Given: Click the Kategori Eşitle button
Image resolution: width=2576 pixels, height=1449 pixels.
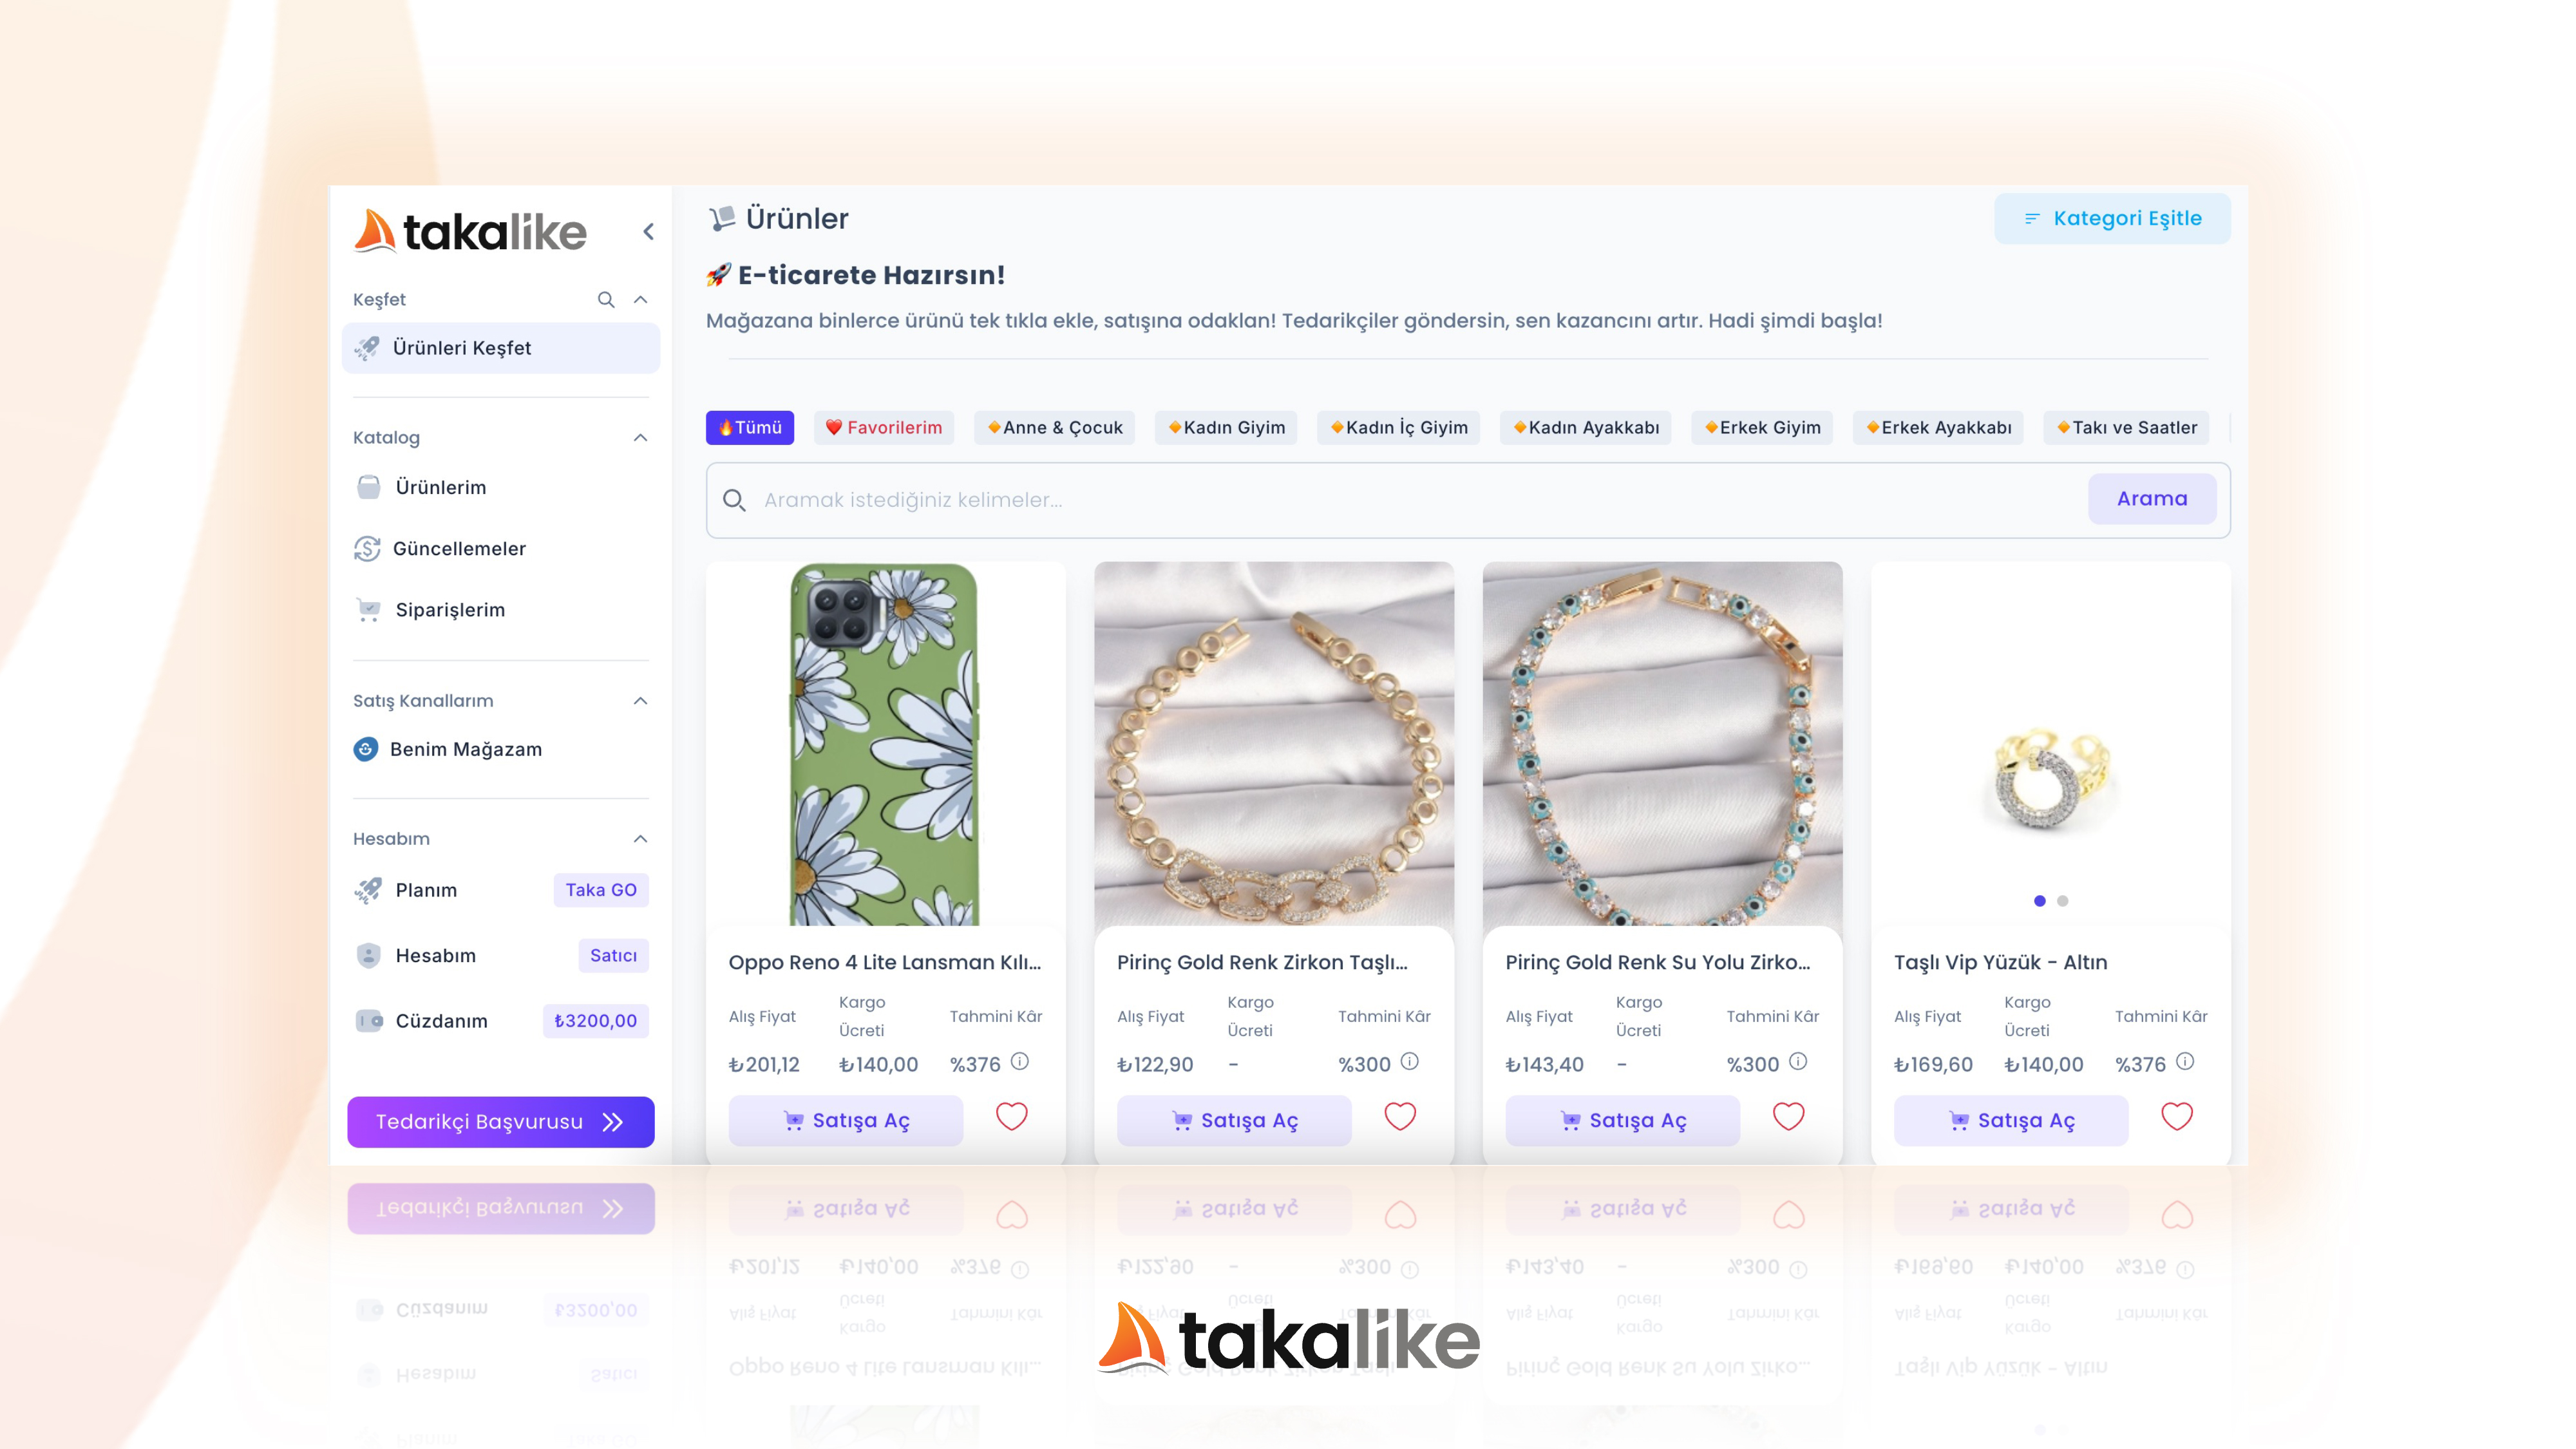Looking at the screenshot, I should click(x=2112, y=219).
